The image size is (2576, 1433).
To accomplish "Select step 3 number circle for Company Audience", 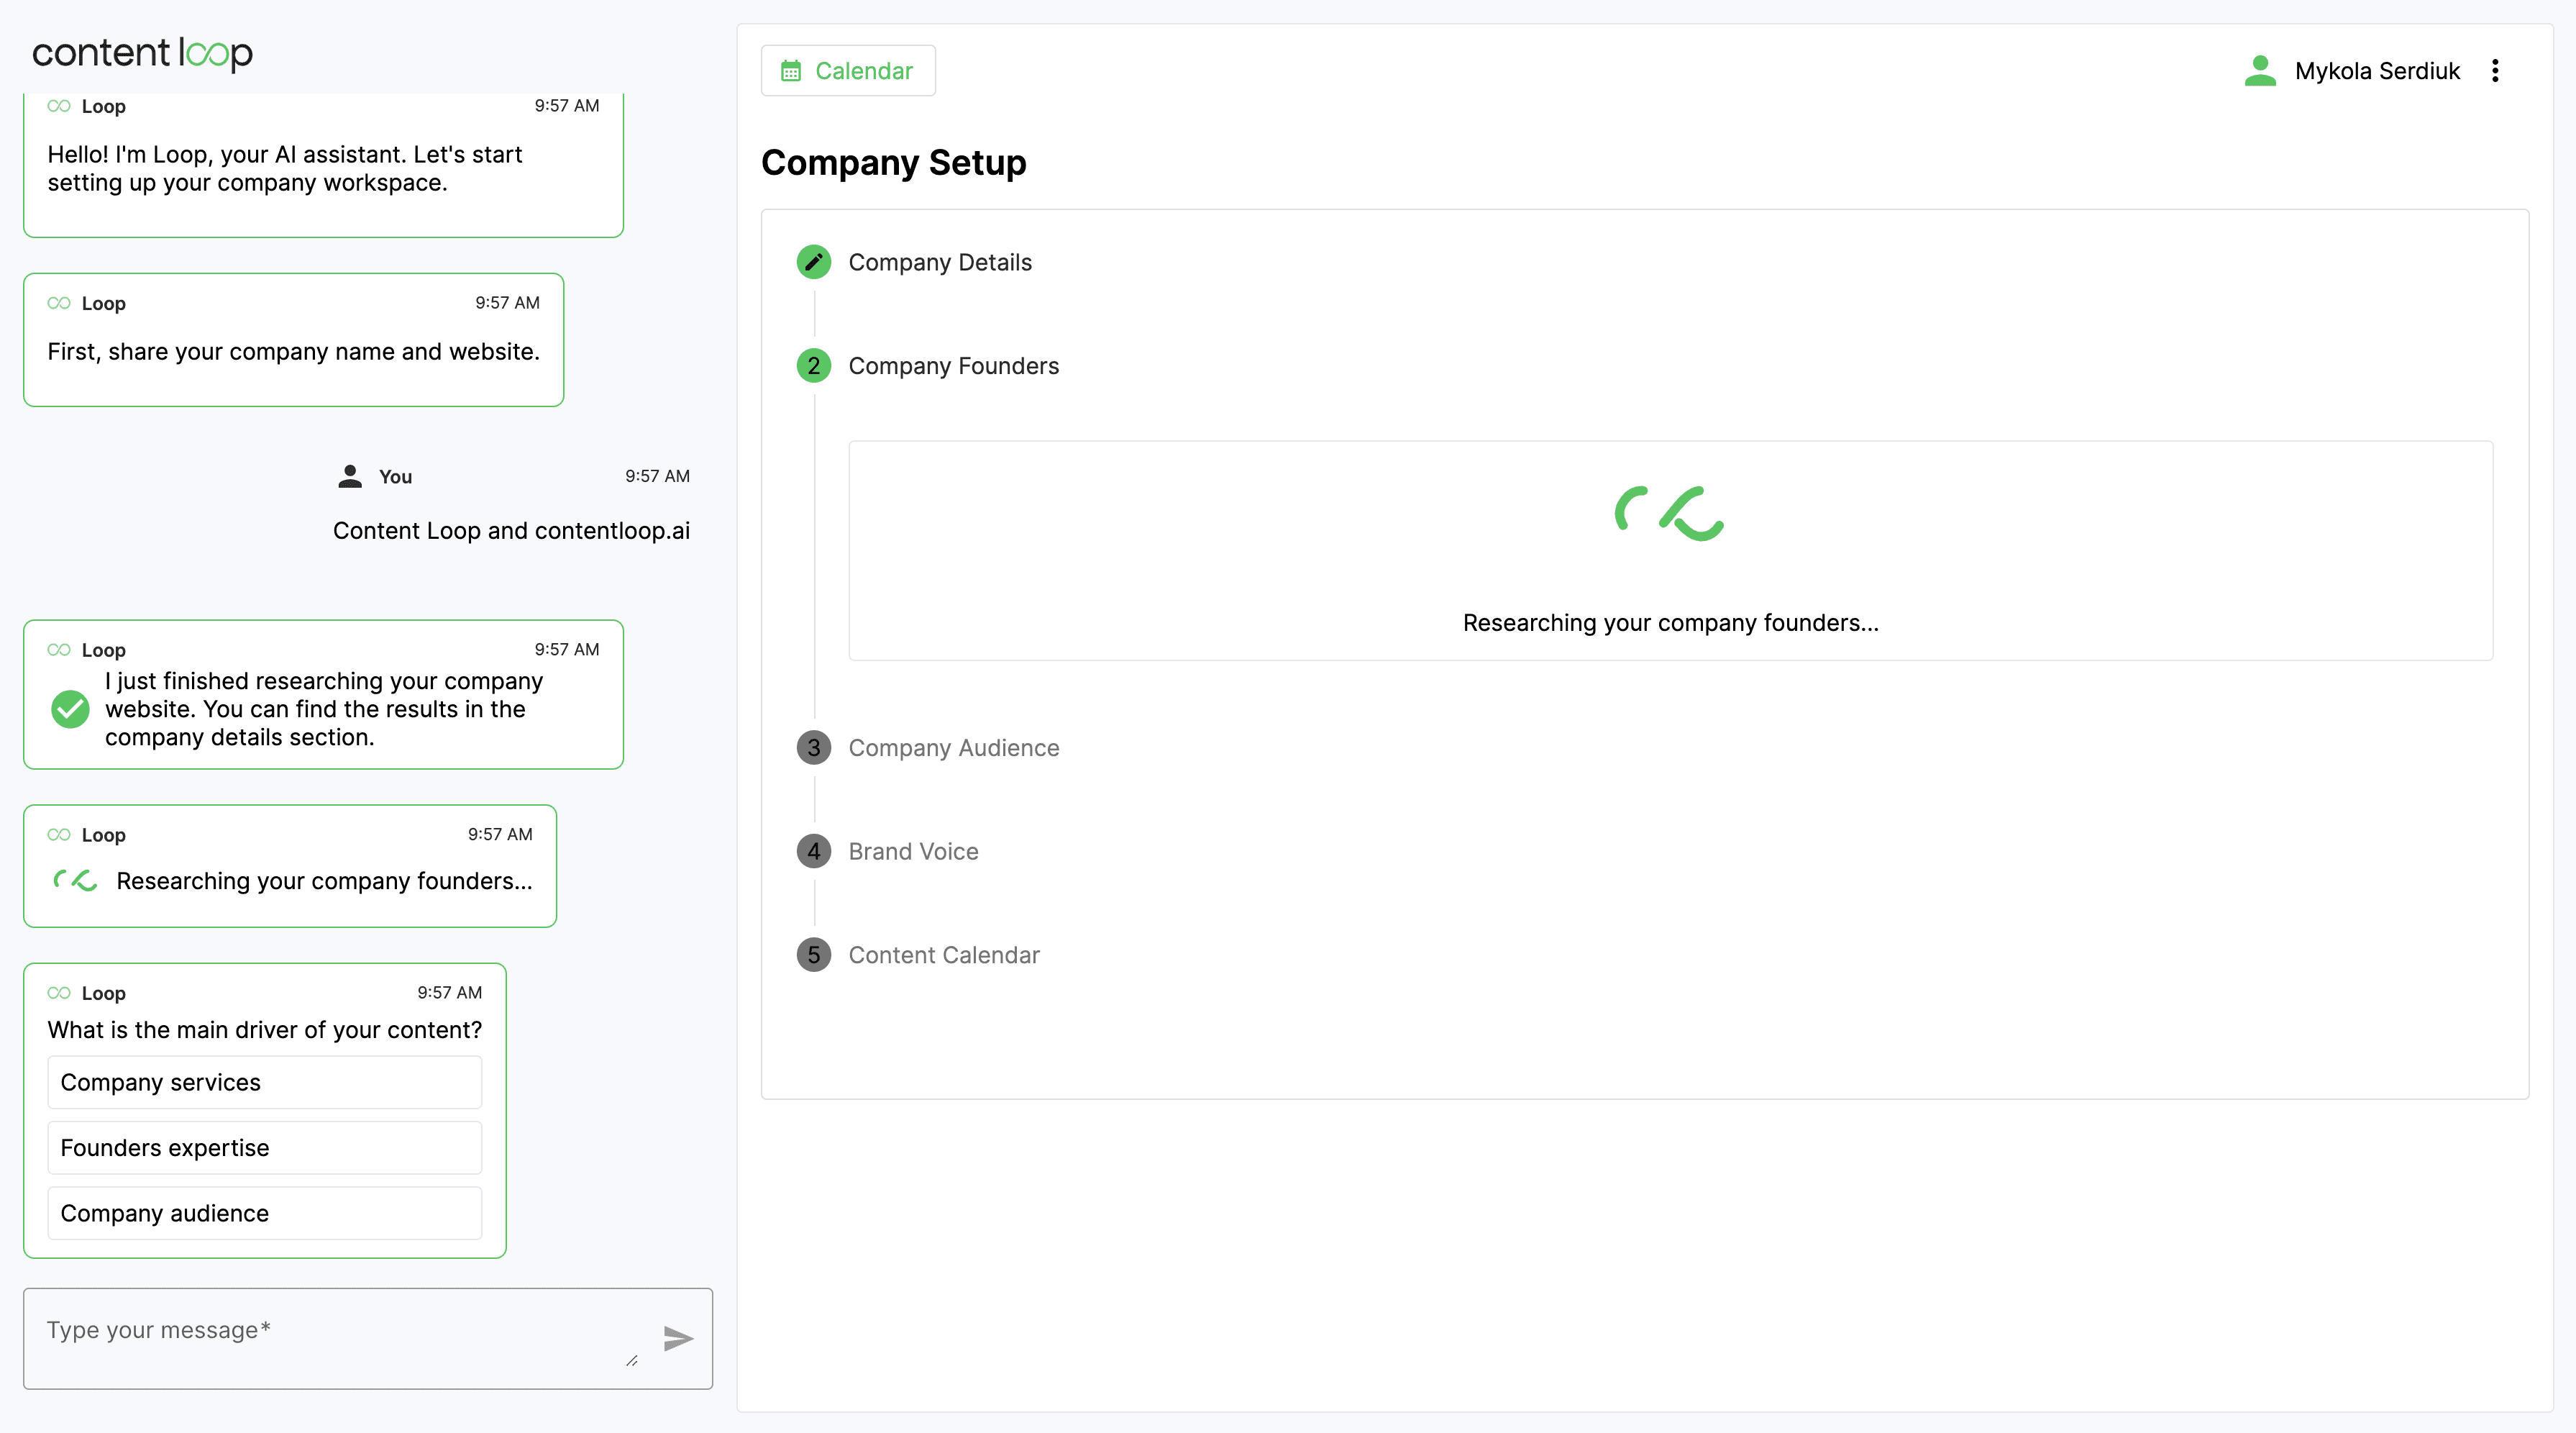I will [x=814, y=748].
